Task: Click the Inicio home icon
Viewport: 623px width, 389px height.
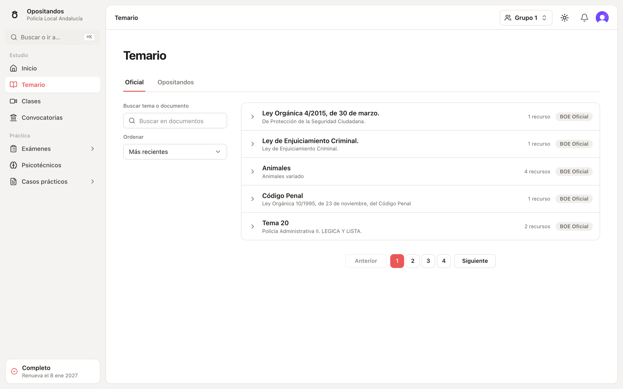Action: (13, 68)
